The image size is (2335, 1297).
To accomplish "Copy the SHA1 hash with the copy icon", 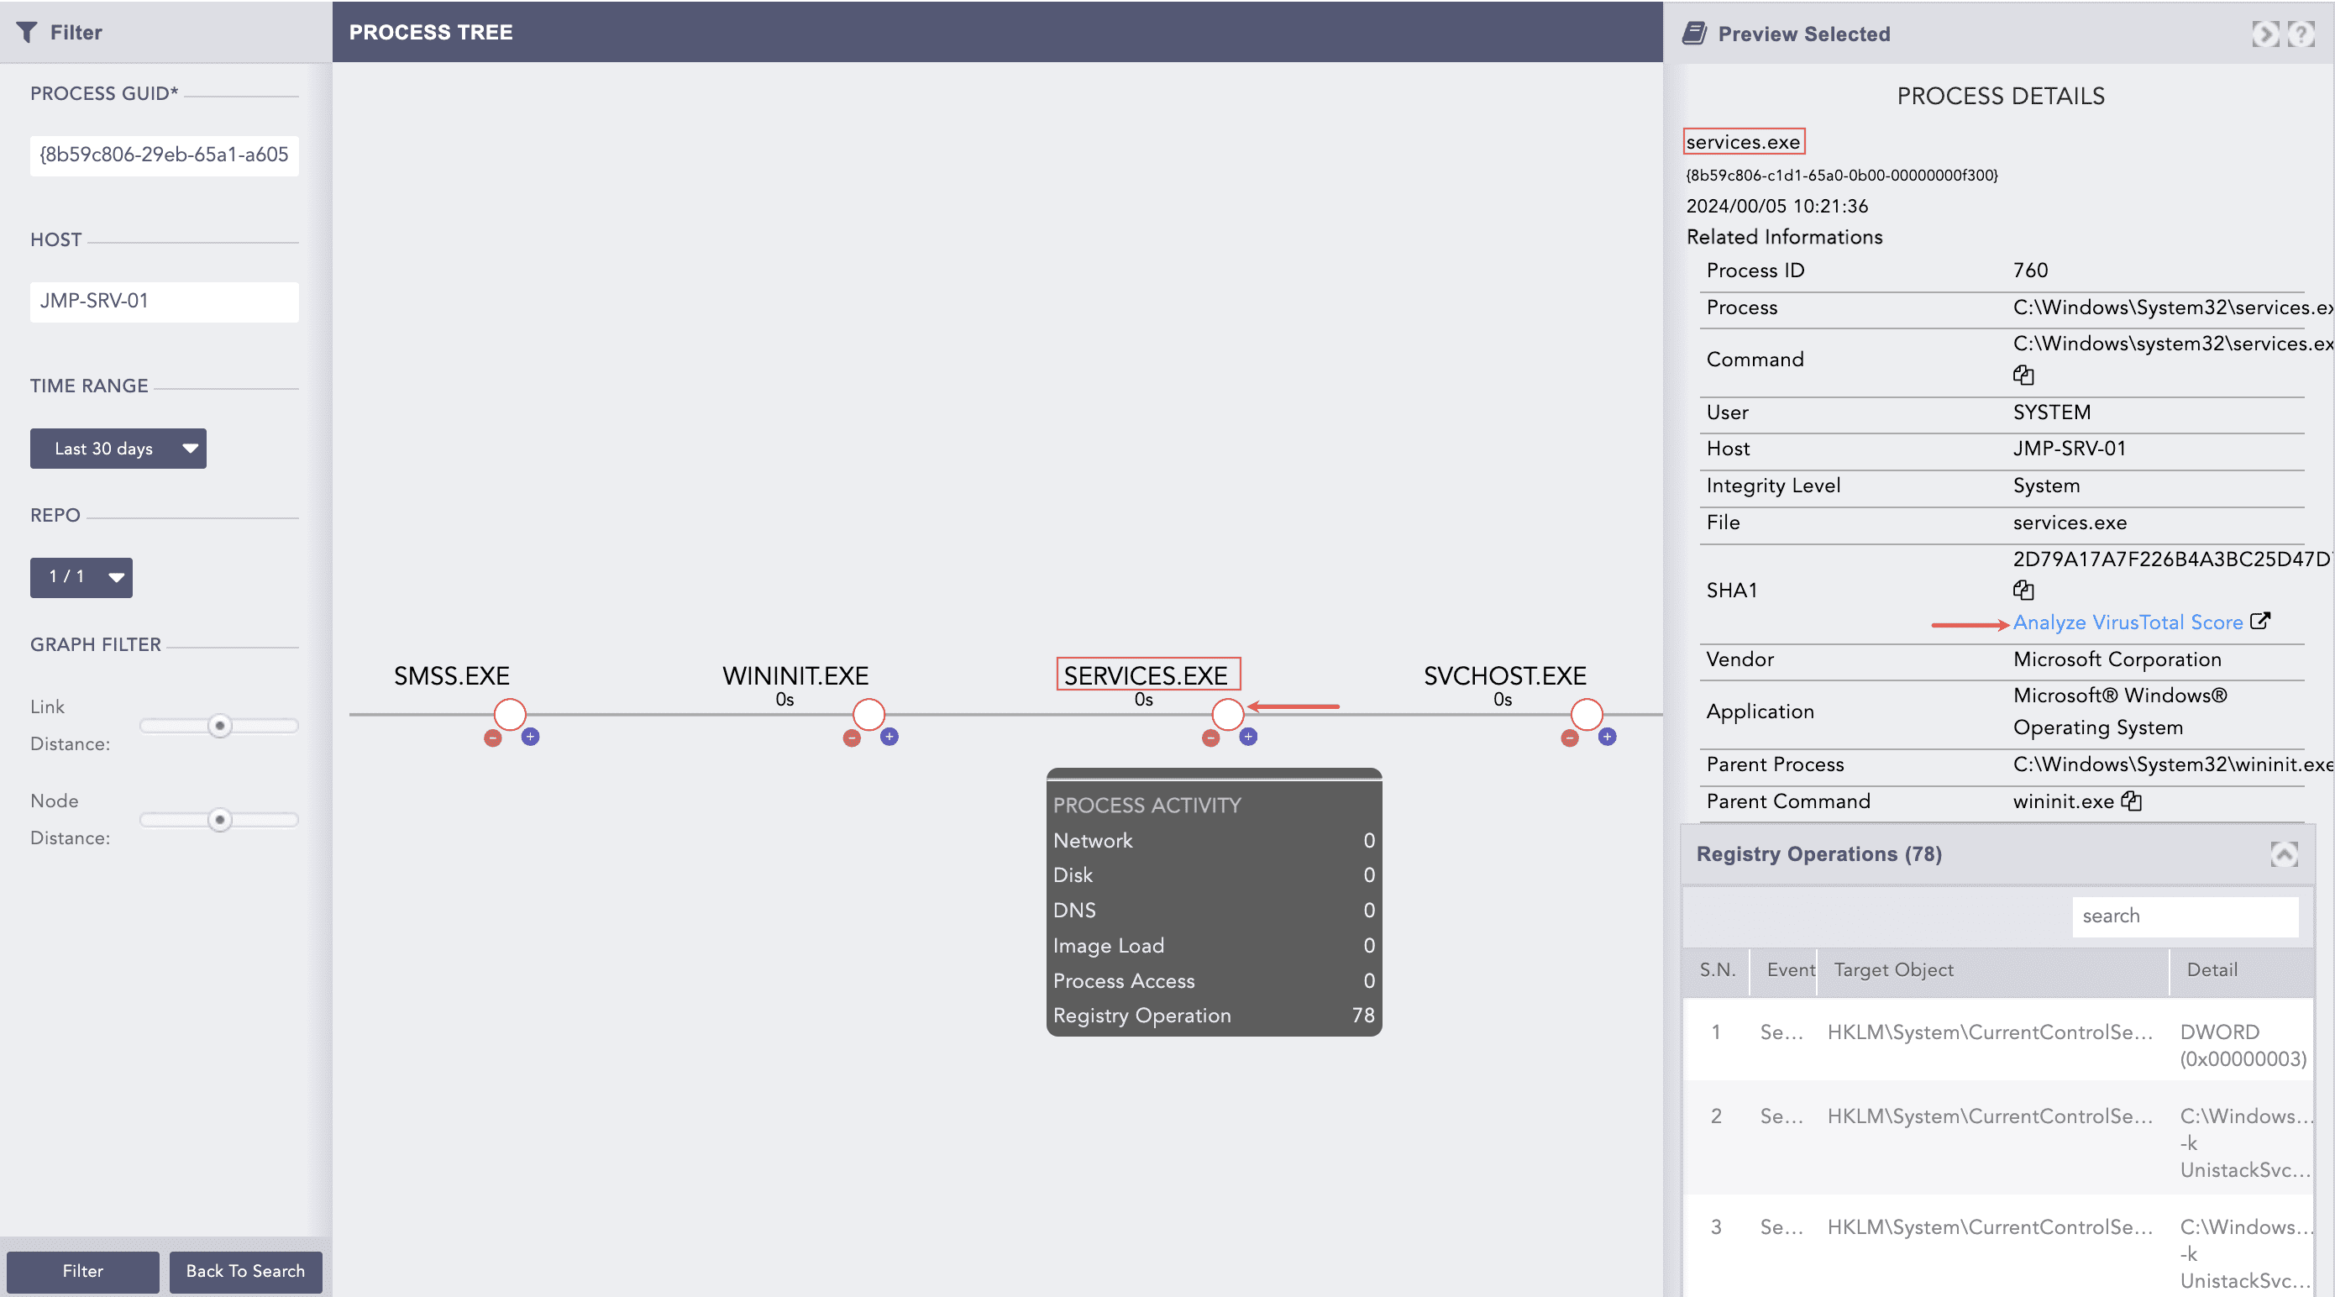I will pos(2023,590).
